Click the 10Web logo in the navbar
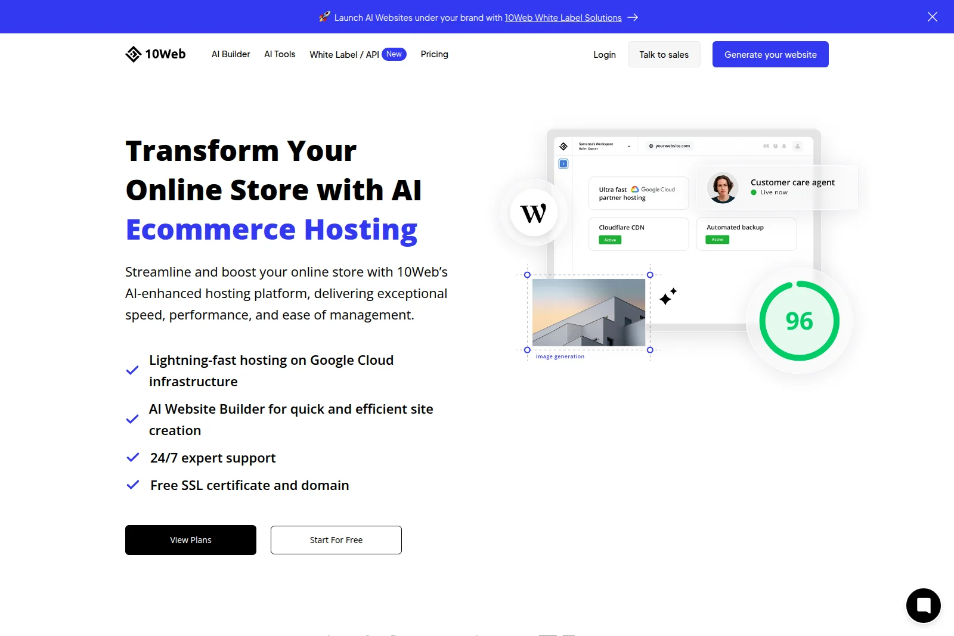This screenshot has height=636, width=954. (x=155, y=54)
